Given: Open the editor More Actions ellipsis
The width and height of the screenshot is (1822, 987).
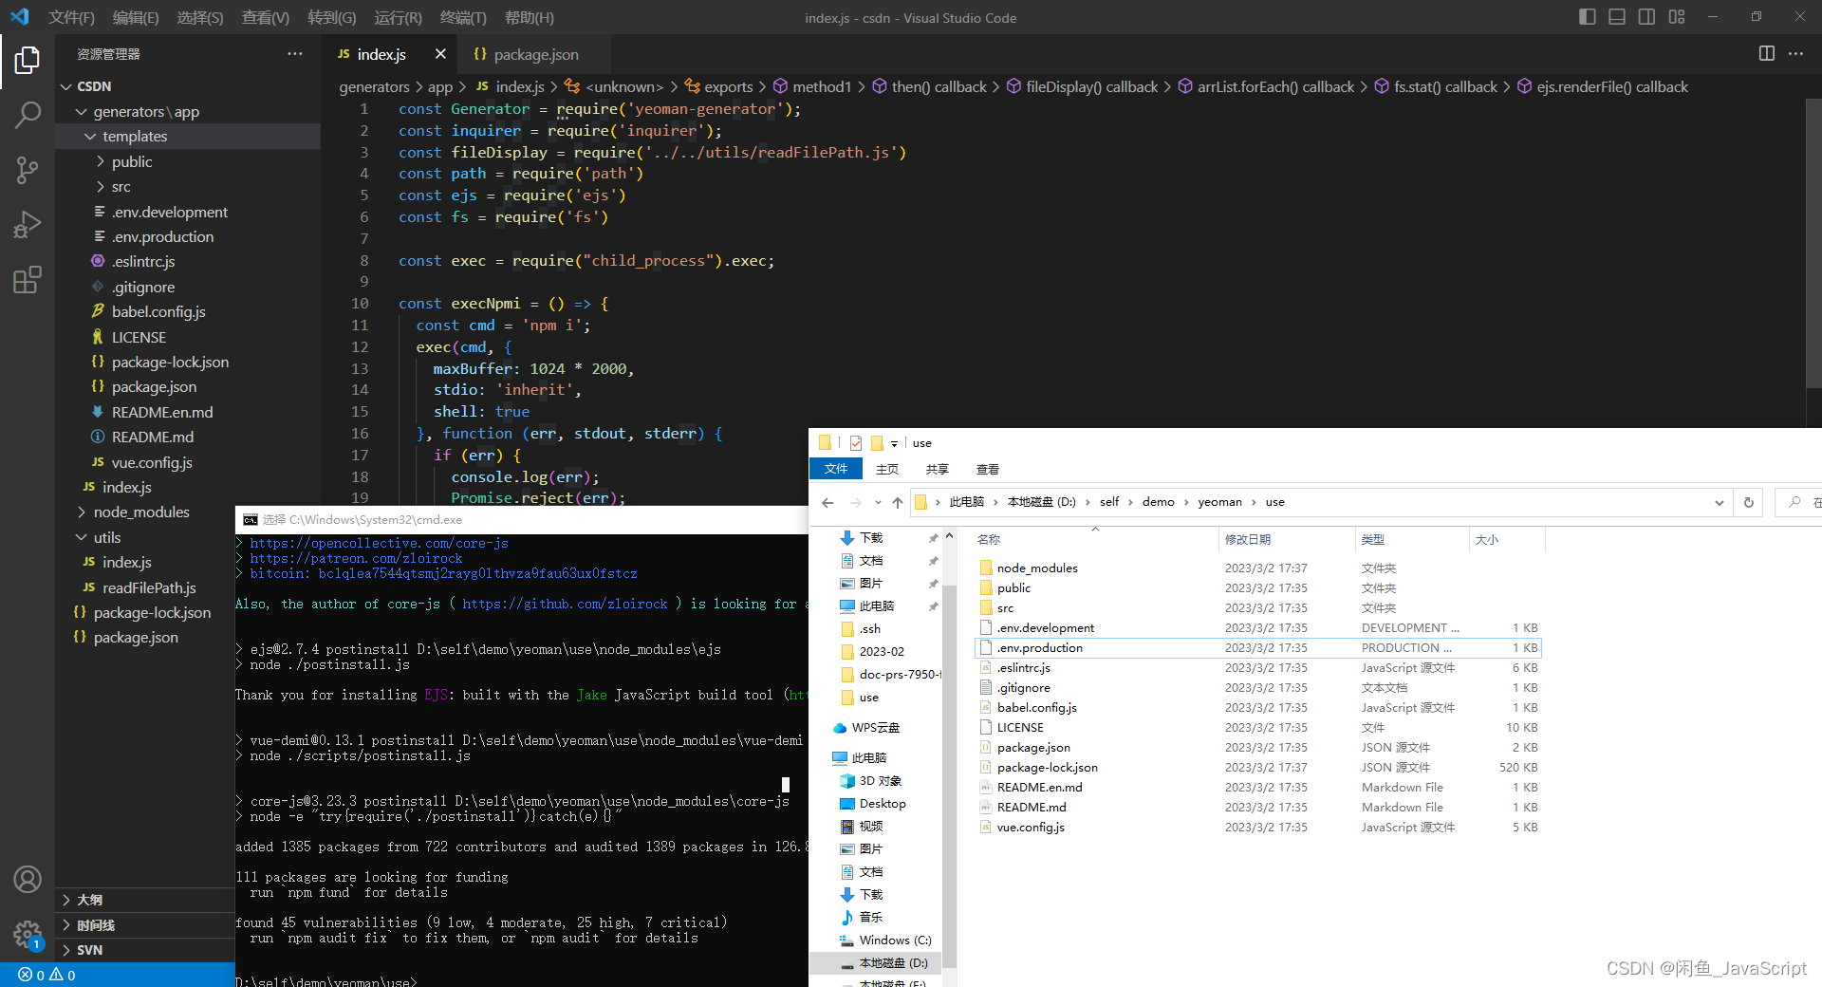Looking at the screenshot, I should pos(1795,54).
